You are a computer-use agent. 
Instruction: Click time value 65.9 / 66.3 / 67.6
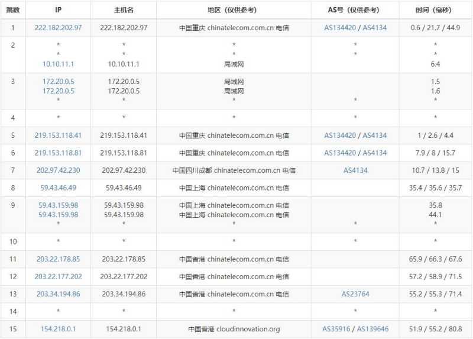tap(435, 259)
